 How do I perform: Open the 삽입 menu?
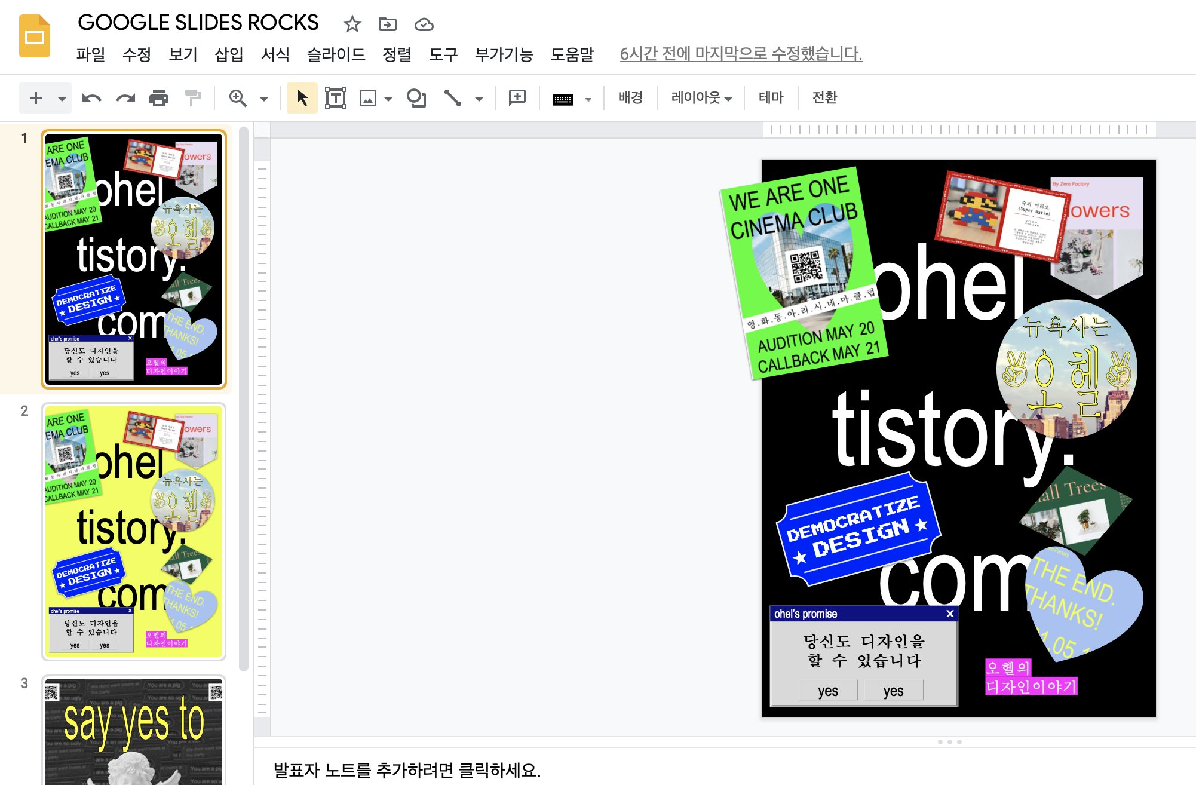coord(229,54)
